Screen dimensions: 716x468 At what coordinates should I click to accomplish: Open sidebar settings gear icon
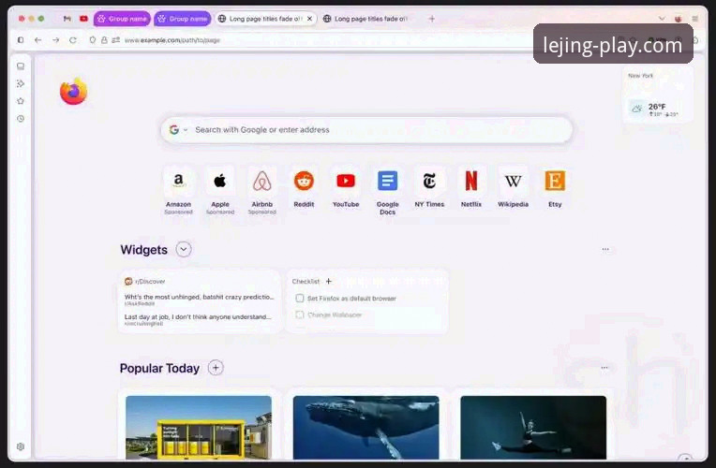pos(21,446)
